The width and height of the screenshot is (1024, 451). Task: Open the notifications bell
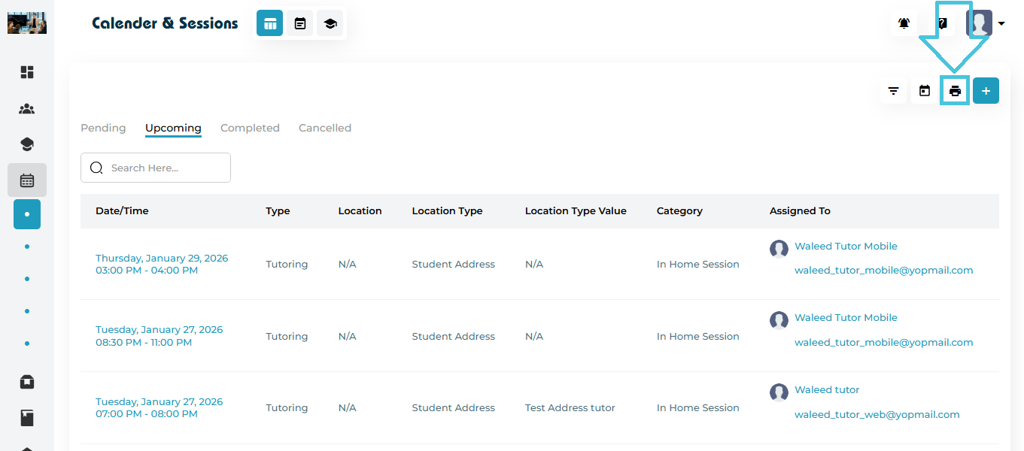[x=904, y=23]
